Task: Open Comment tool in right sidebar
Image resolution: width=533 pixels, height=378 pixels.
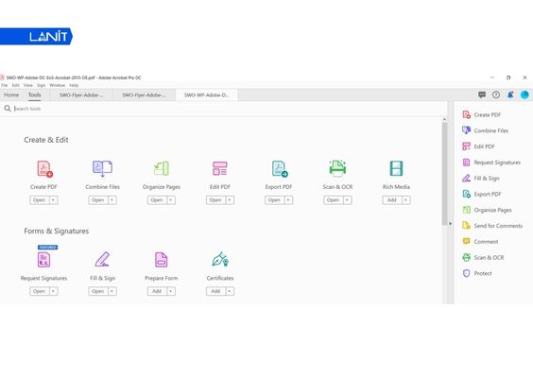Action: 480,242
